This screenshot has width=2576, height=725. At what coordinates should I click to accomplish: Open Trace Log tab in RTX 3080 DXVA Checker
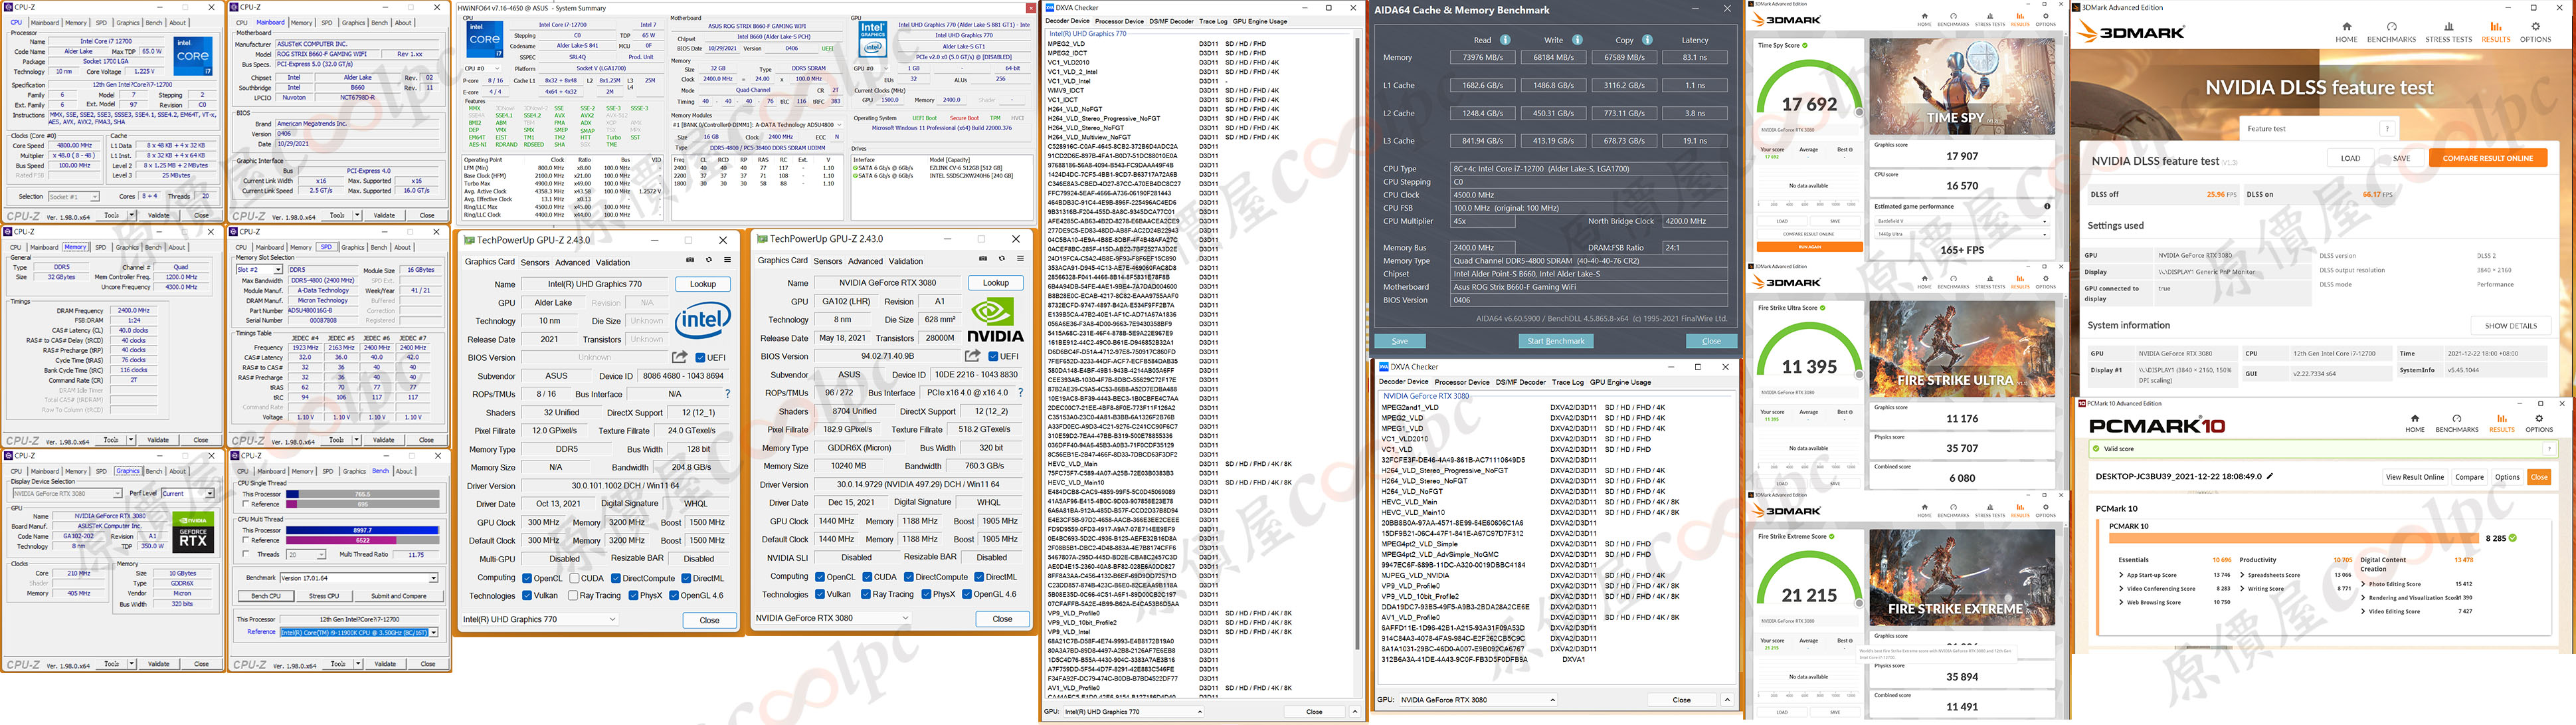point(1567,382)
